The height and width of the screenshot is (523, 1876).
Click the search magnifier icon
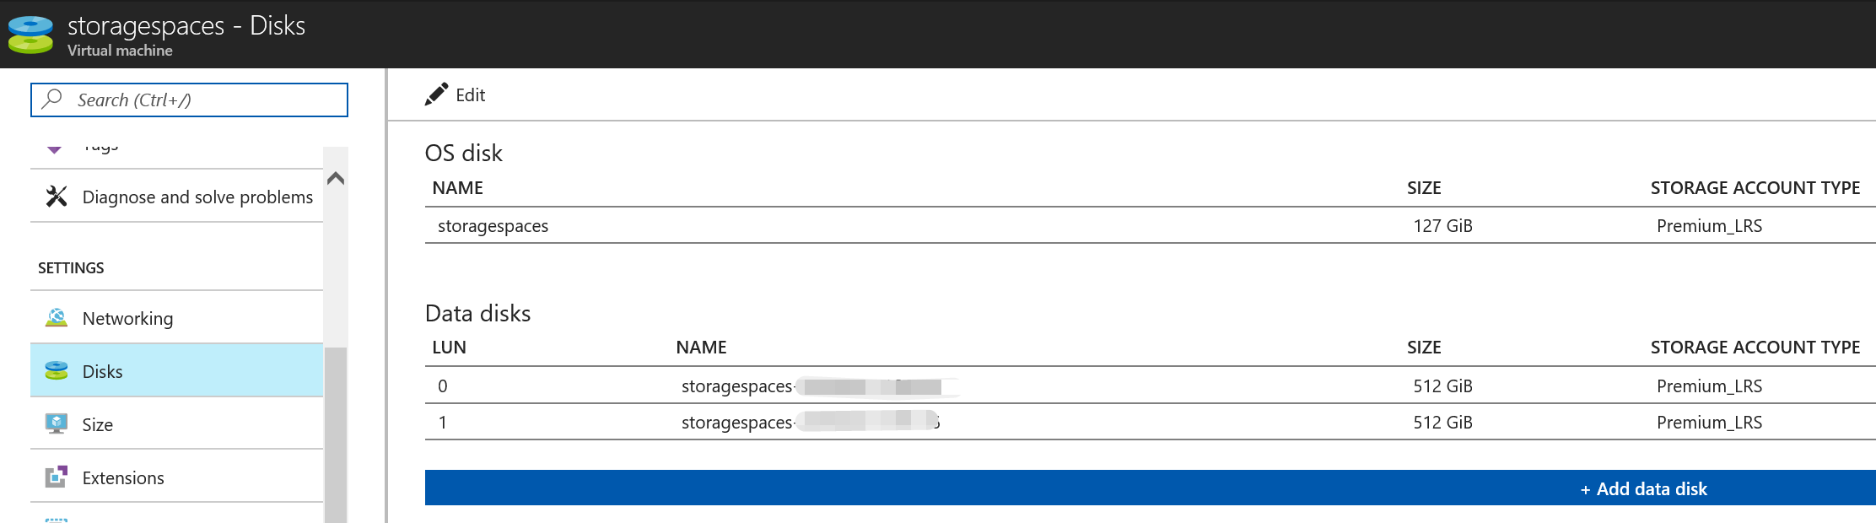click(52, 100)
